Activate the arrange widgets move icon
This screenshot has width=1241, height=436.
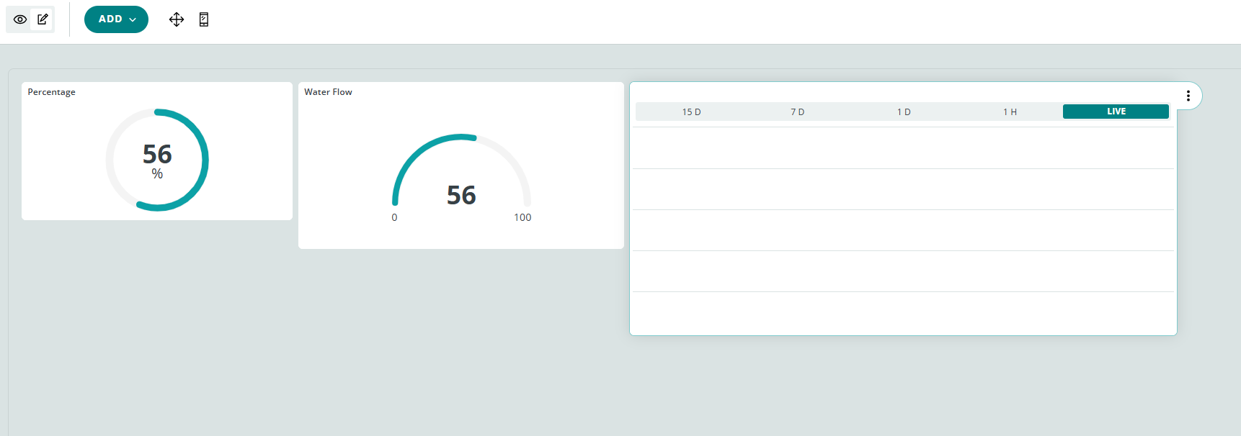click(x=177, y=19)
